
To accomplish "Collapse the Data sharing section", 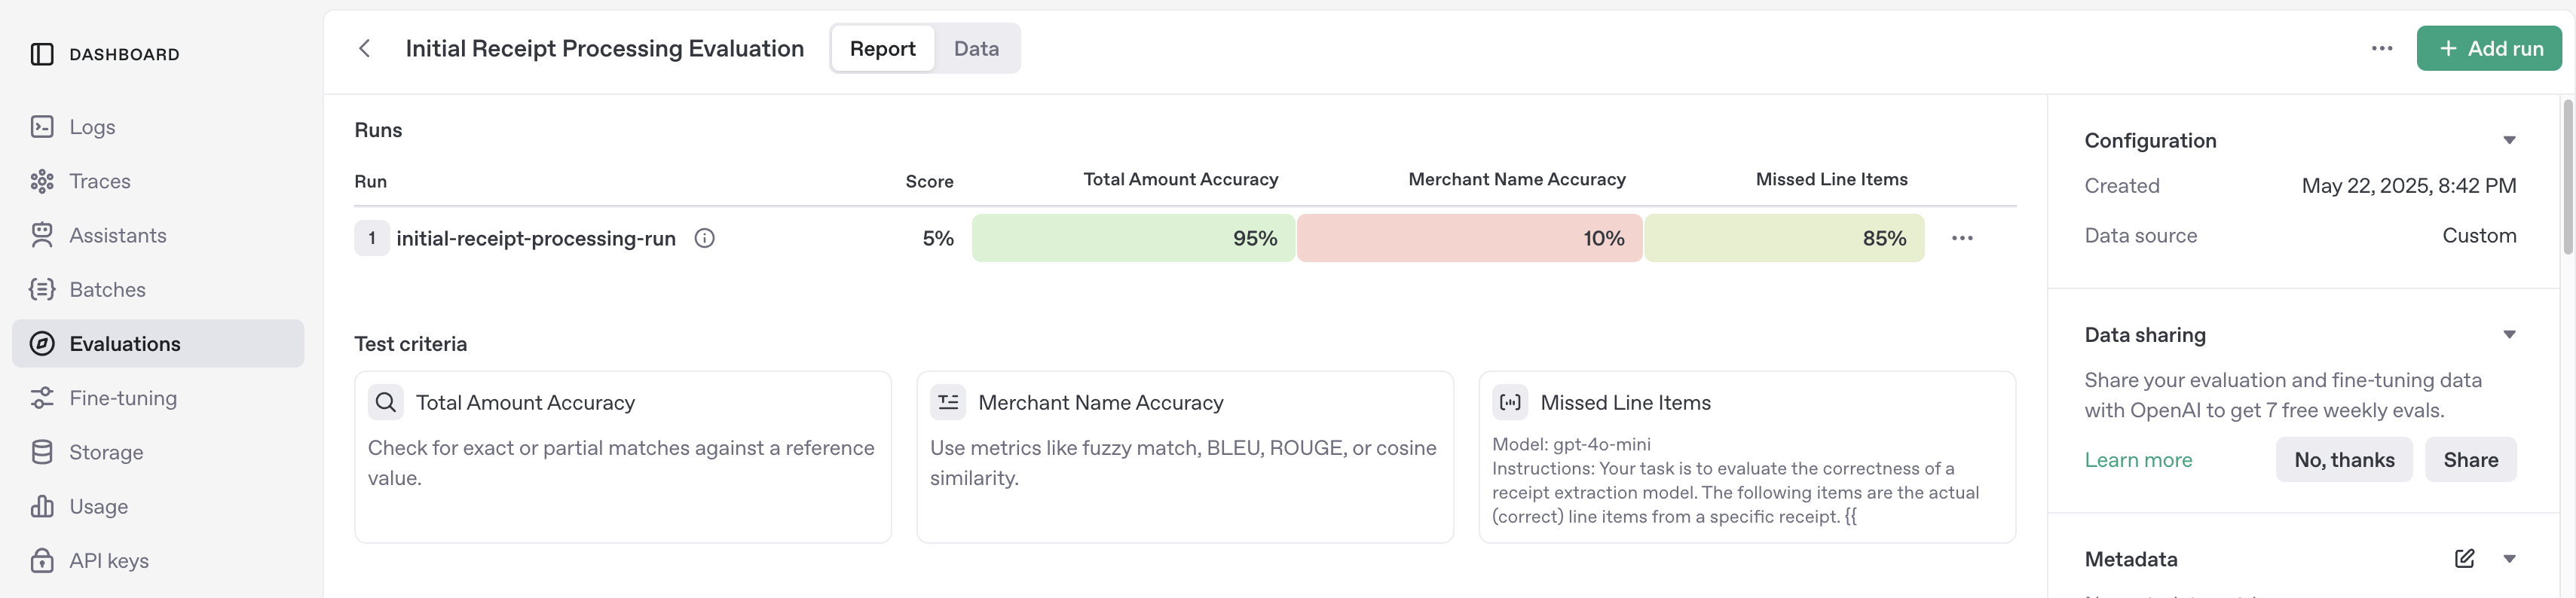I will pos(2511,334).
